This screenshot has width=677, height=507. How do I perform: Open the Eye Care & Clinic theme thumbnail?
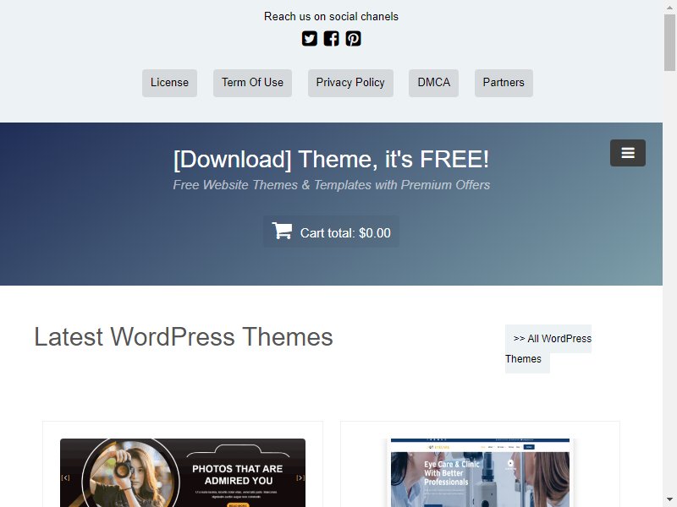[x=480, y=473]
